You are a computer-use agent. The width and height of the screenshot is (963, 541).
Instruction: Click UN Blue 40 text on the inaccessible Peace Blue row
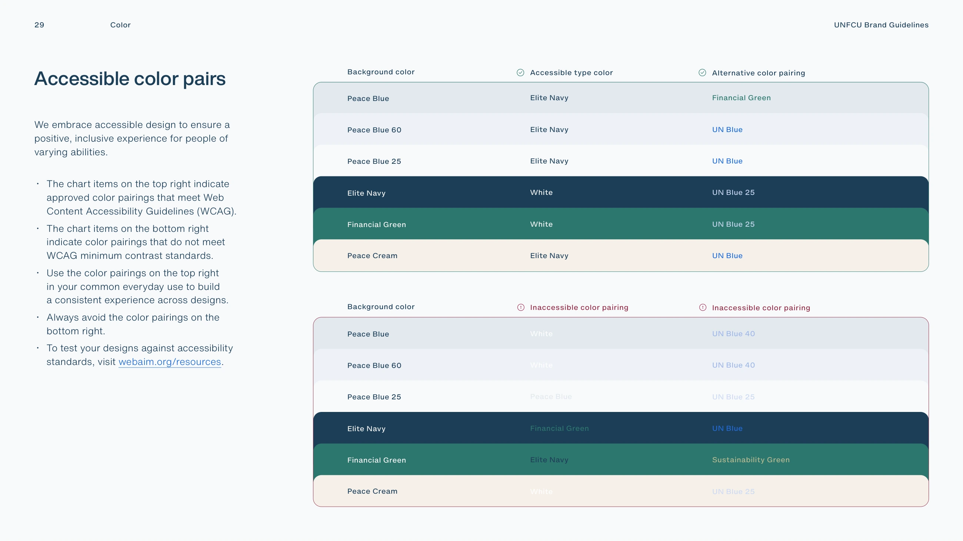click(x=733, y=334)
